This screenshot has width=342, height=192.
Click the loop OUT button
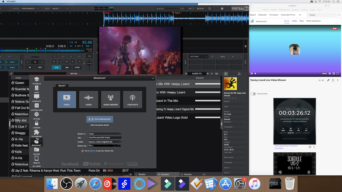coord(40,68)
